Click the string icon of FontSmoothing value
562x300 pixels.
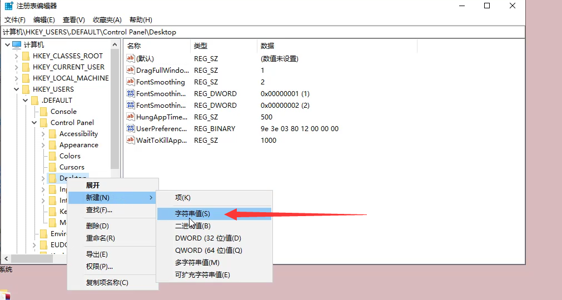pyautogui.click(x=131, y=82)
